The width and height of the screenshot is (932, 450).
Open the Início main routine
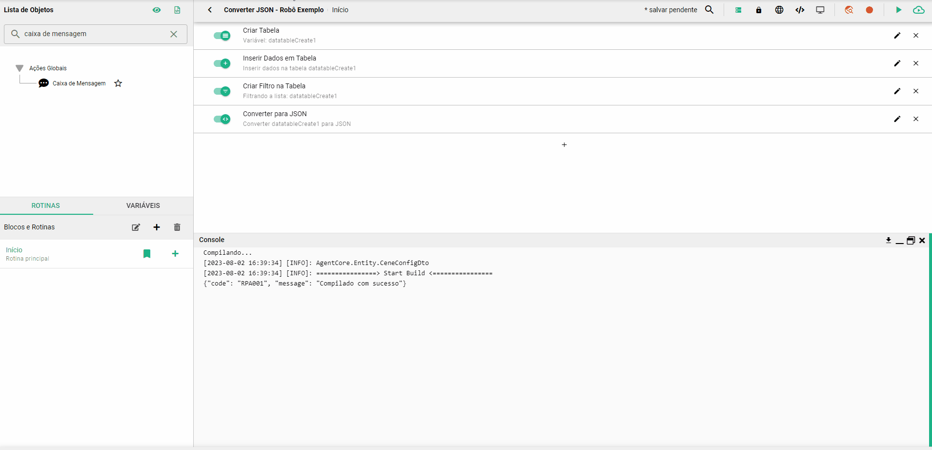pos(14,250)
